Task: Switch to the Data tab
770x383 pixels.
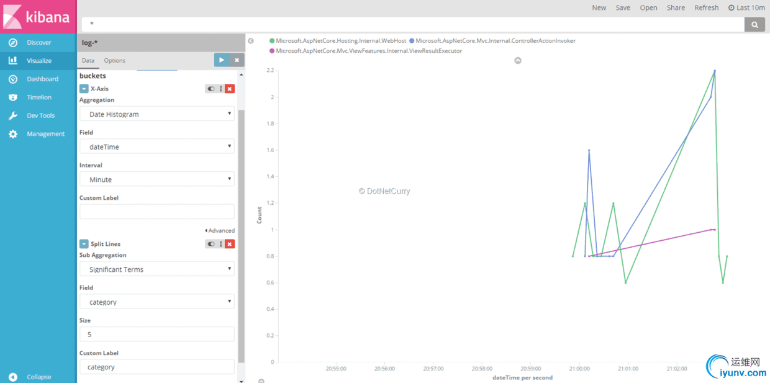Action: (88, 60)
